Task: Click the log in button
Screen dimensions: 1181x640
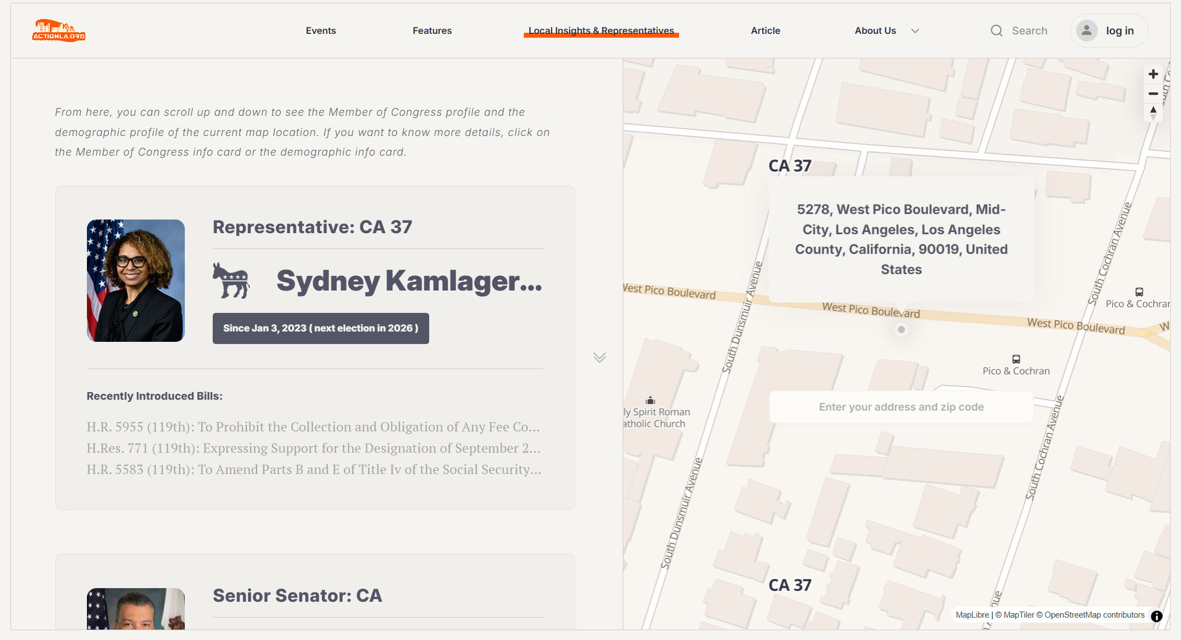Action: [1119, 31]
